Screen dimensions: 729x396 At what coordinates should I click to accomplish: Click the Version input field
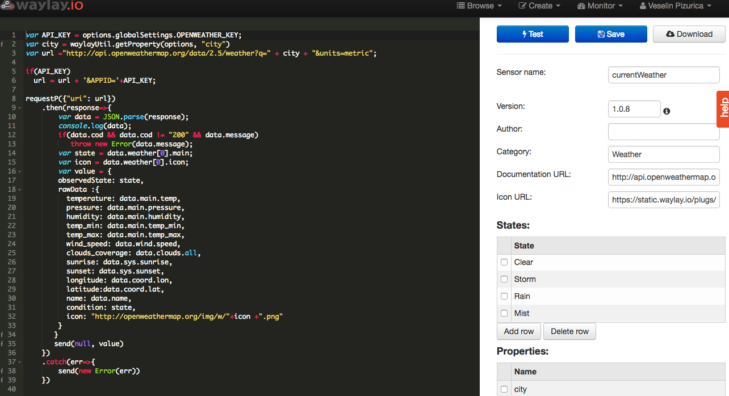634,109
